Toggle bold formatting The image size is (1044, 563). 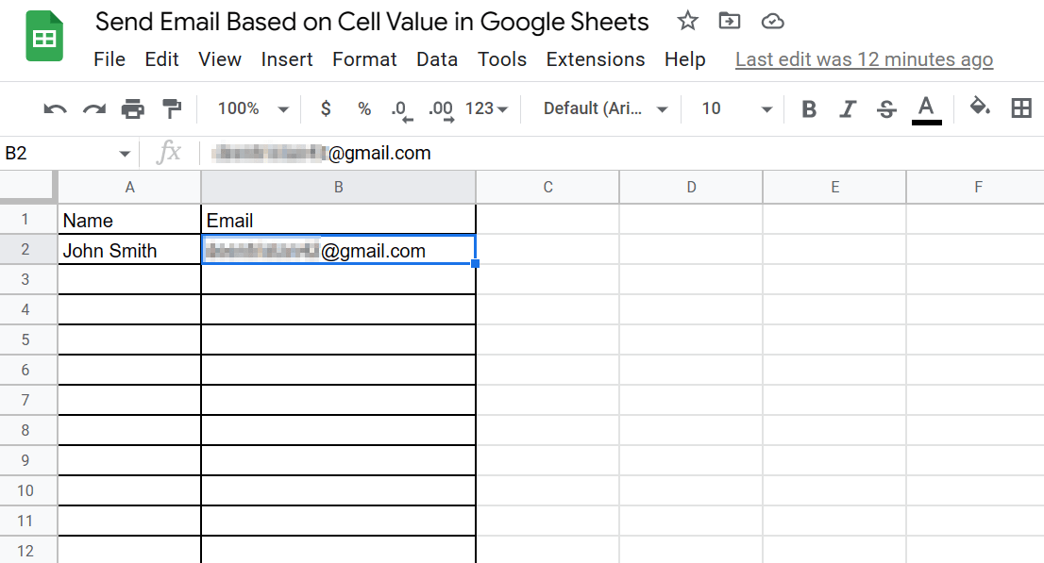(809, 108)
